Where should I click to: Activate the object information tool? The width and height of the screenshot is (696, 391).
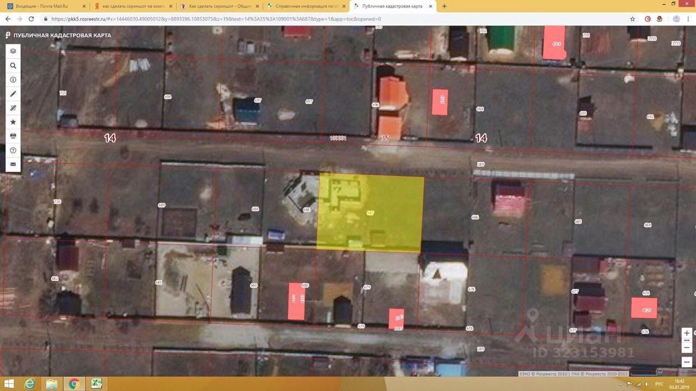13,79
